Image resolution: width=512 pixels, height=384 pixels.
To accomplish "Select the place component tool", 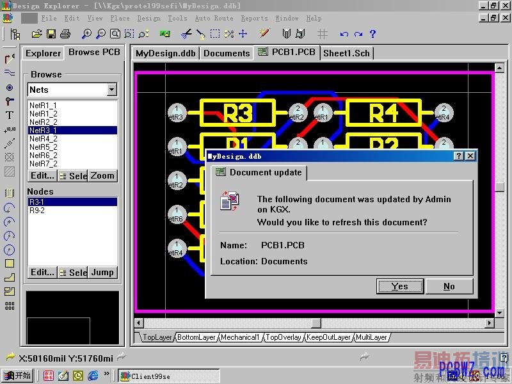I will (10, 193).
